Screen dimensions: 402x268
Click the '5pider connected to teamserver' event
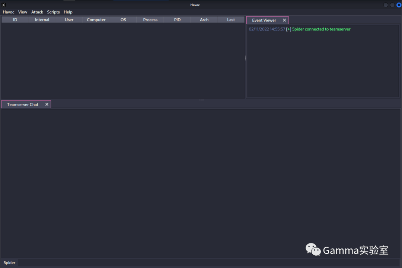coord(321,29)
